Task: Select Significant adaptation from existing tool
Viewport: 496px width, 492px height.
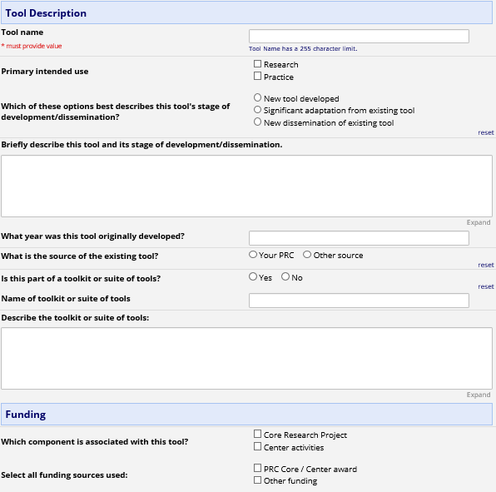Action: point(257,110)
